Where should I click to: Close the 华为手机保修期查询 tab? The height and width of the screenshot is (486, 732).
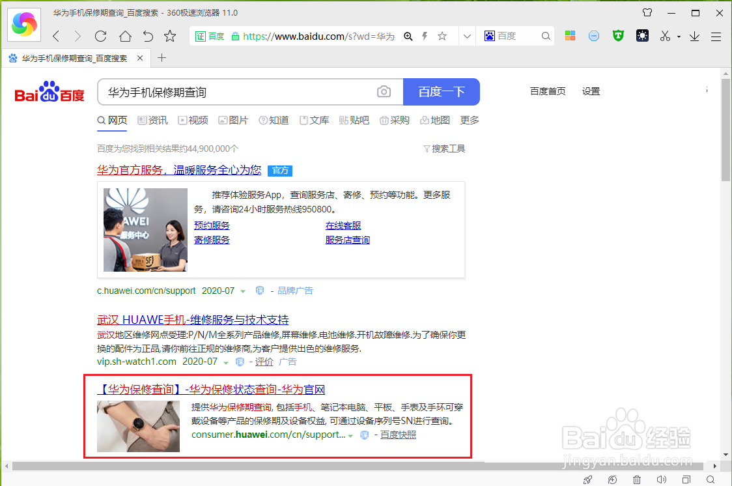tap(140, 58)
